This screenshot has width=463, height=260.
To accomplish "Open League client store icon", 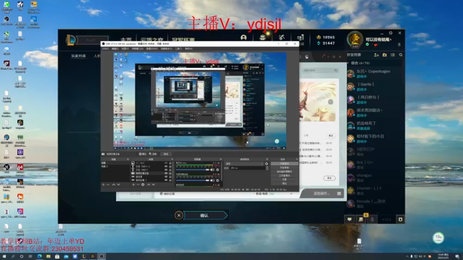I will tap(300, 38).
